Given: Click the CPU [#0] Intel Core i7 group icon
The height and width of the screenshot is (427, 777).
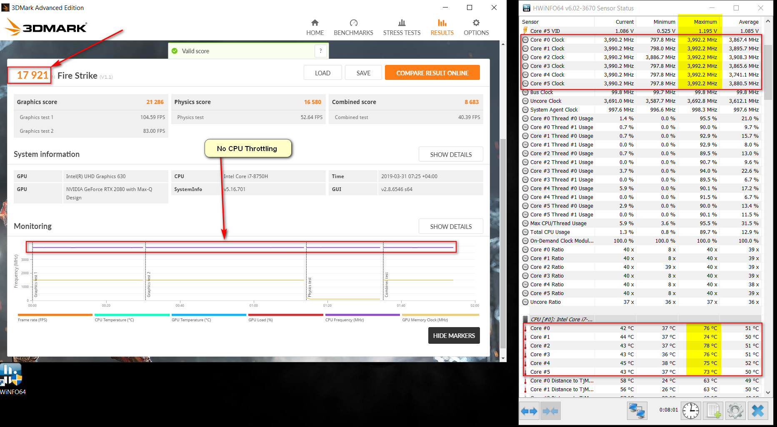Looking at the screenshot, I should coord(525,320).
